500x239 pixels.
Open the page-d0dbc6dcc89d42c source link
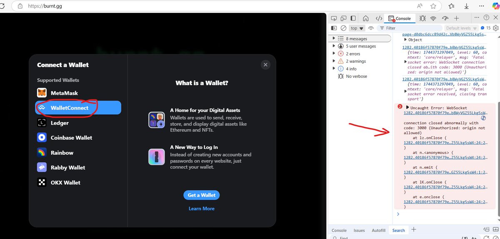click(444, 34)
